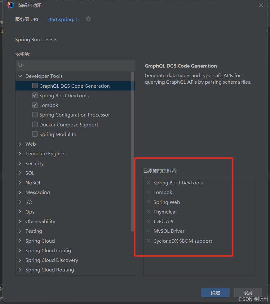The height and width of the screenshot is (304, 270).
Task: Uncheck the Lombok checkbox
Action: coord(35,105)
